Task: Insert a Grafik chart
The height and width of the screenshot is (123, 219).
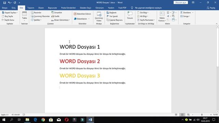Action: 55,16
